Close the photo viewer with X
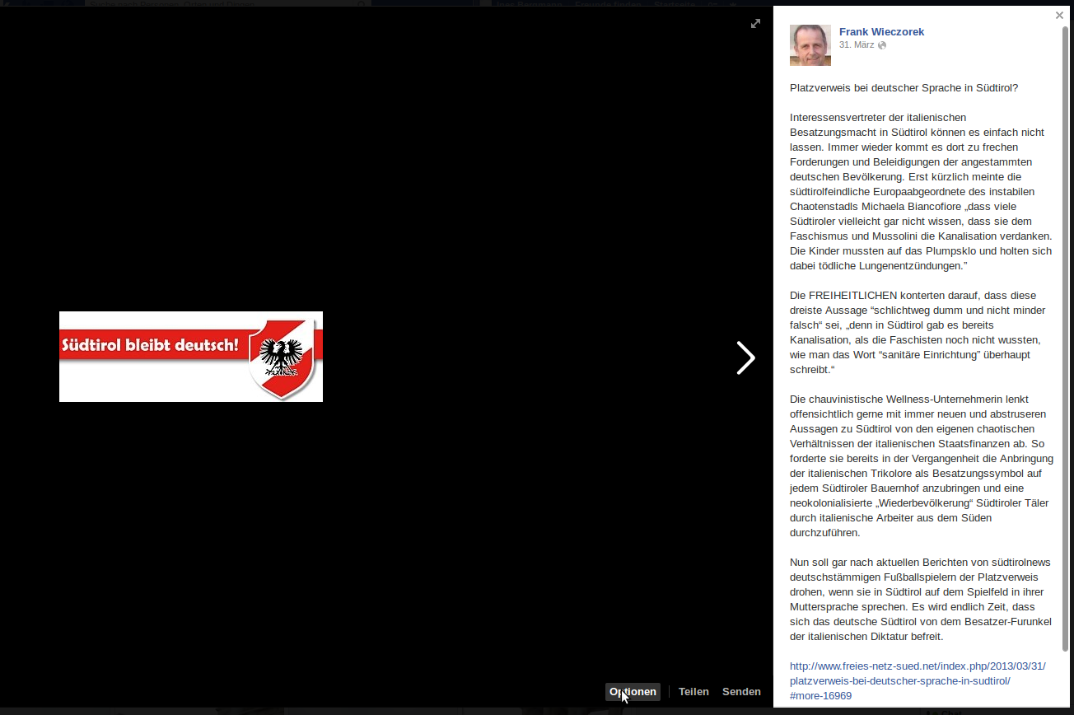This screenshot has width=1074, height=715. (x=1059, y=15)
